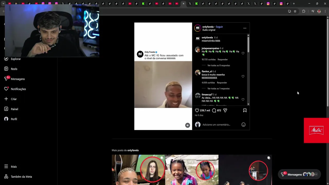Screen dimensions: 329x185
Task: Open the post's three-dot options menu
Action: pos(245,28)
